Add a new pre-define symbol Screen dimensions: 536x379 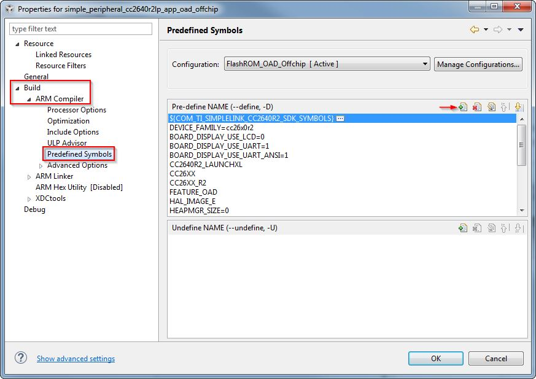pos(463,107)
